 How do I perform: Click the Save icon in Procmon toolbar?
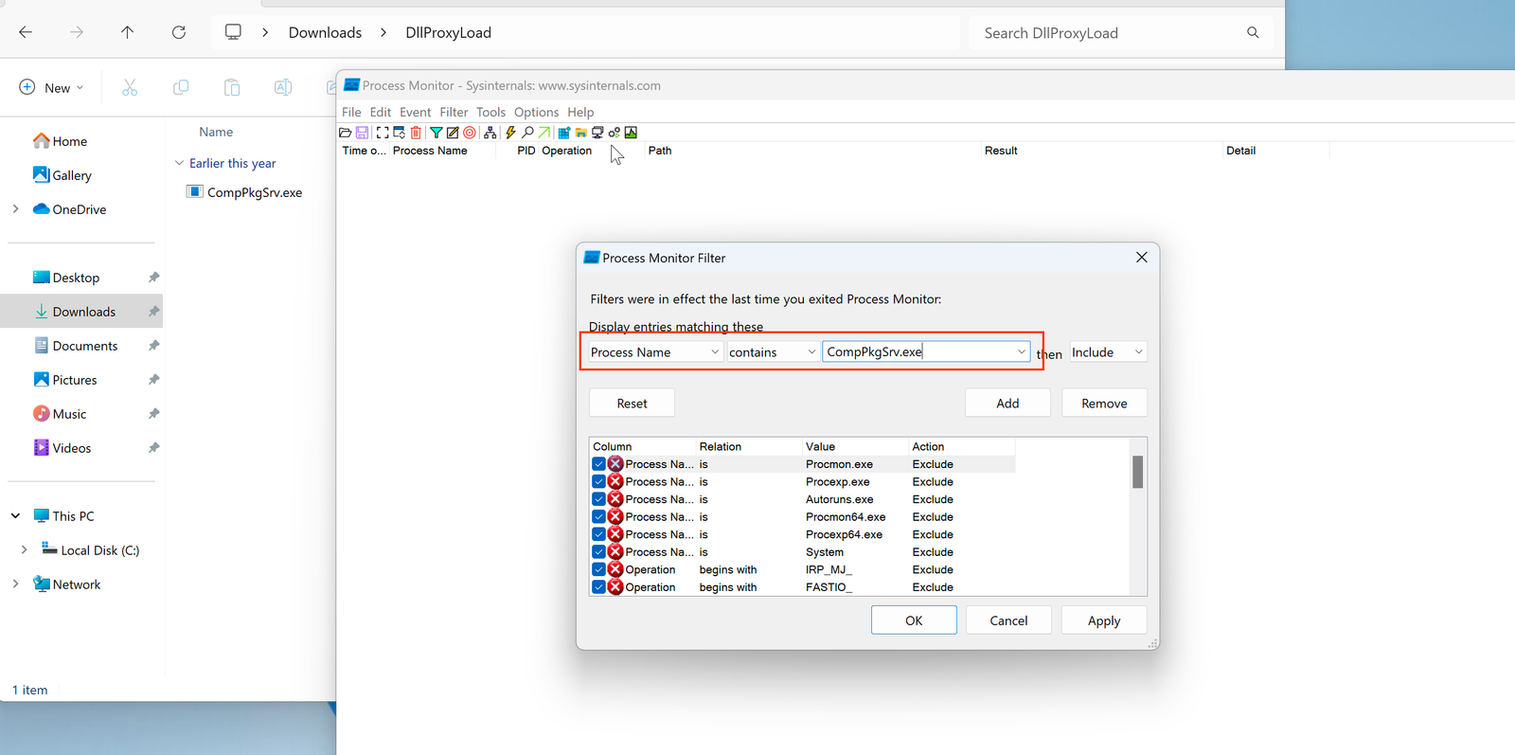point(362,133)
